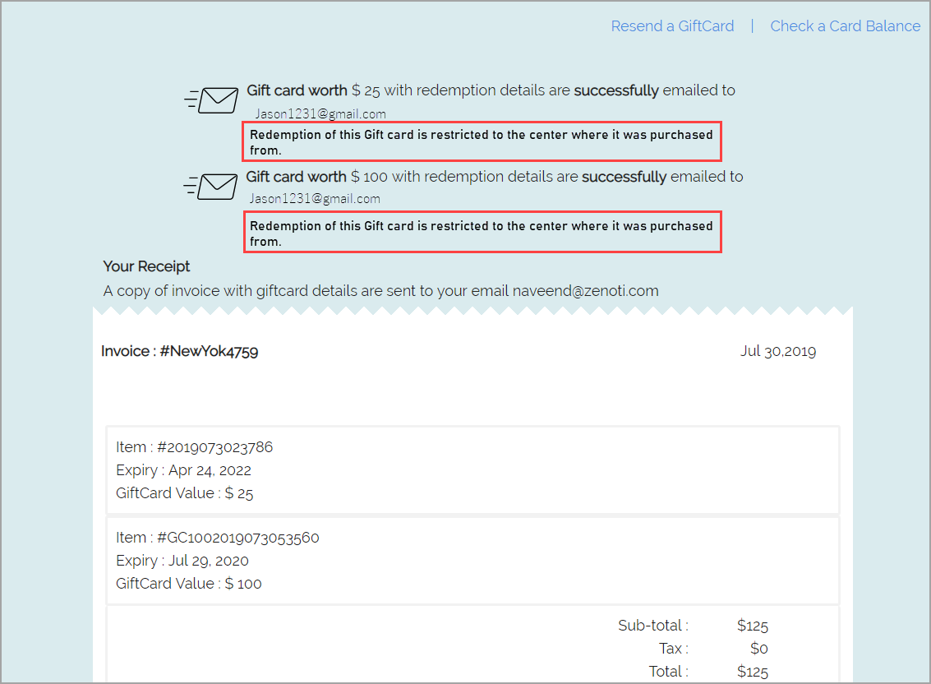Click the invoice copy email naveend@zenoti.com line
Screen dimensions: 931x684
click(x=380, y=290)
